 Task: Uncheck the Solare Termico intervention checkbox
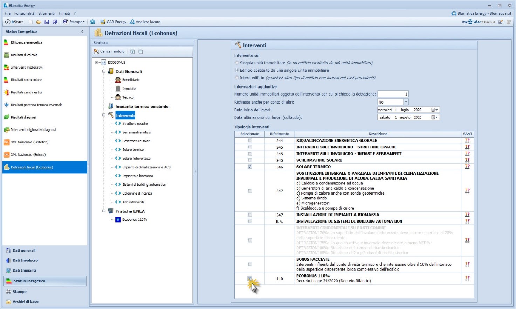pos(250,167)
